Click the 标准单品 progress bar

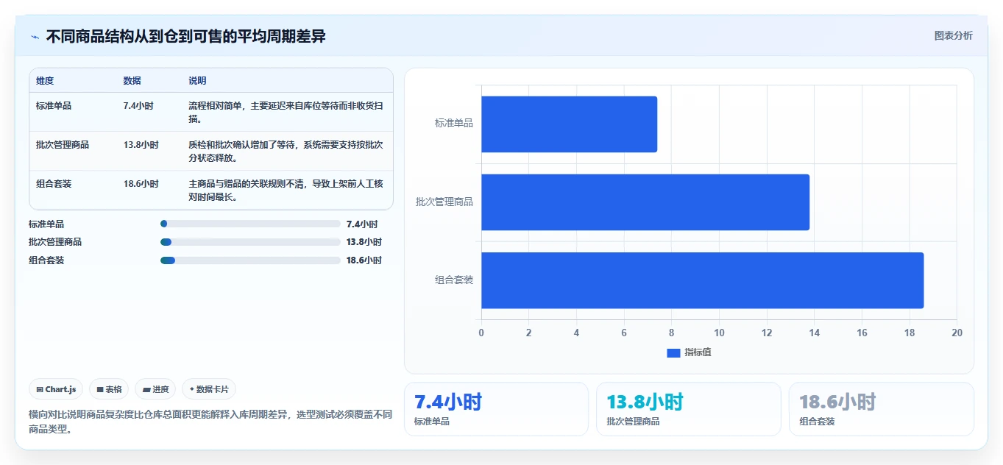coord(250,224)
